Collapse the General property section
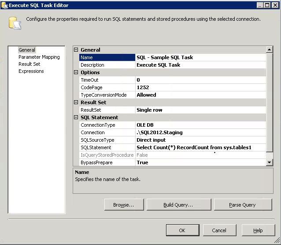 pyautogui.click(x=76, y=50)
